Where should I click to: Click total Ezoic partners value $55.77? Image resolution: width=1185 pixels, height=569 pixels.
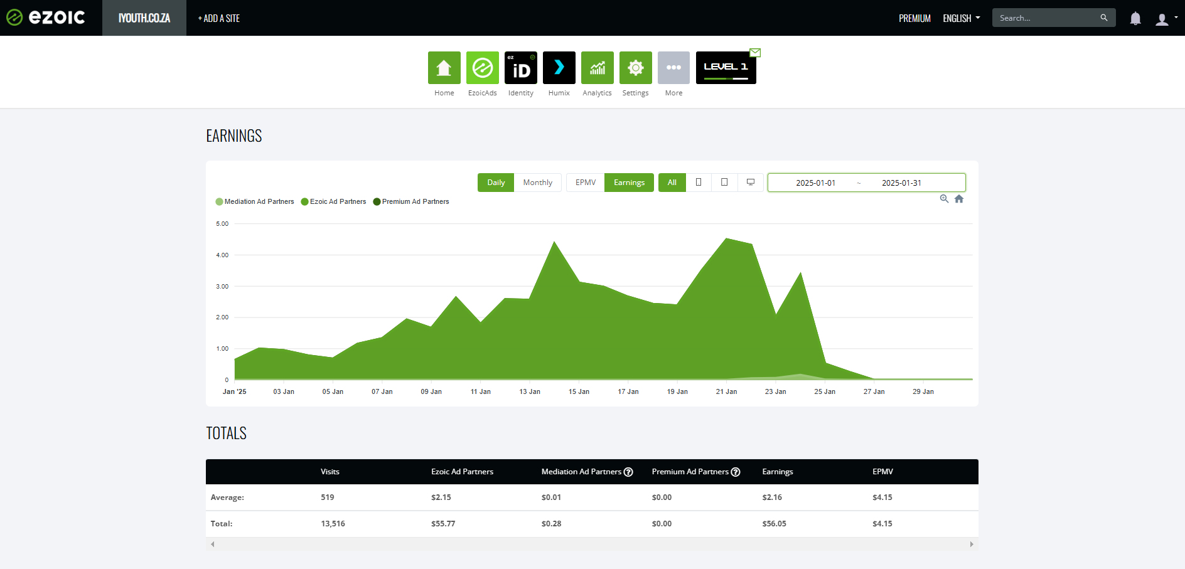[443, 523]
